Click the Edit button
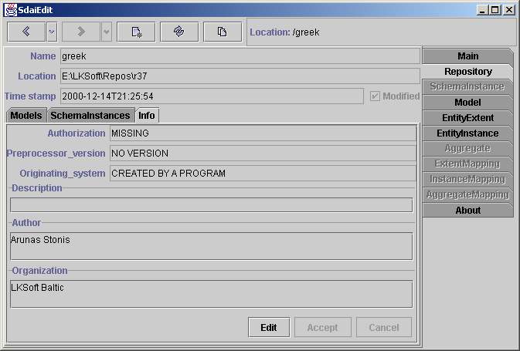The width and height of the screenshot is (520, 351). coord(269,328)
